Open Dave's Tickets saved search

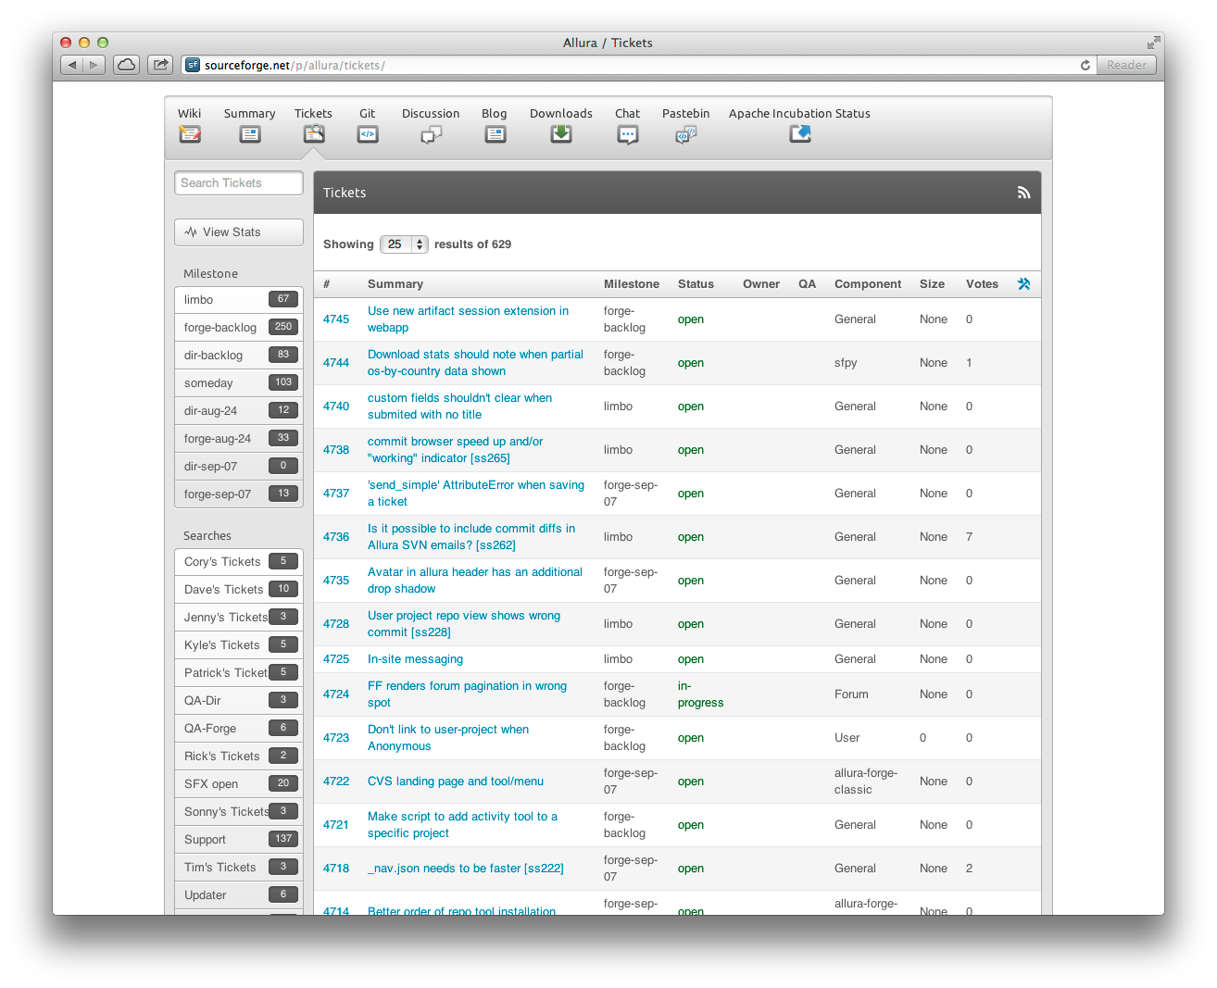point(239,590)
